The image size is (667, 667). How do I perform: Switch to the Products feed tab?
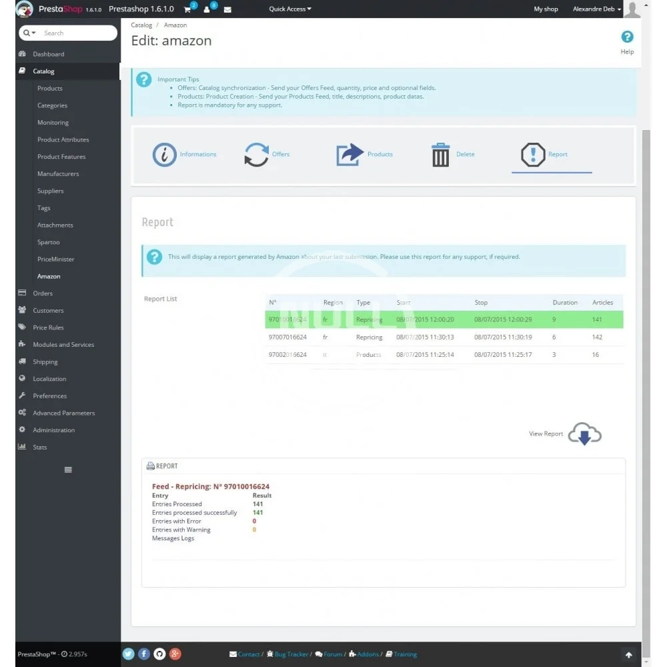point(364,154)
